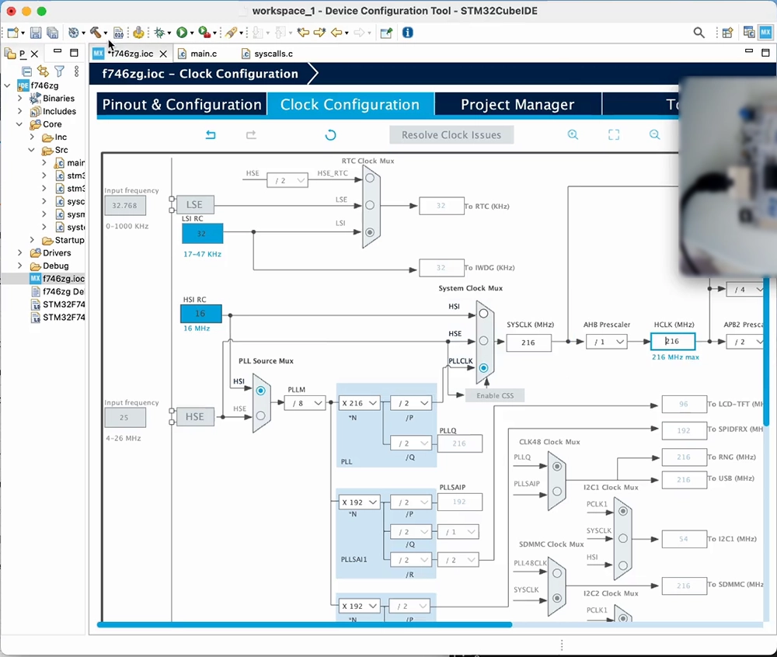Collapse all items in Project Explorer
Screen dimensions: 777x657
click(26, 71)
